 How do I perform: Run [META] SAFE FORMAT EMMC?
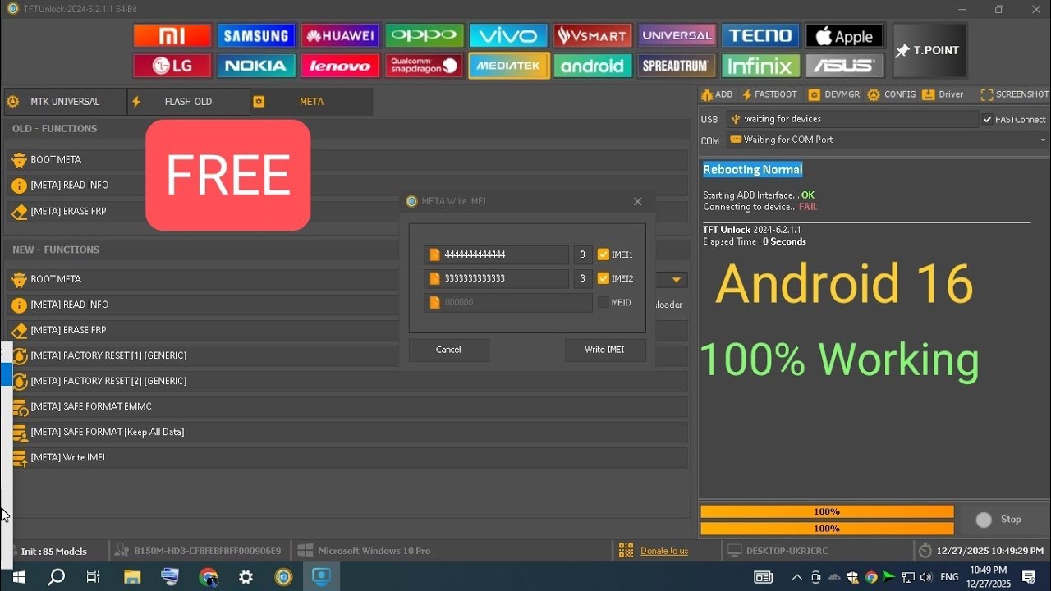(x=347, y=406)
